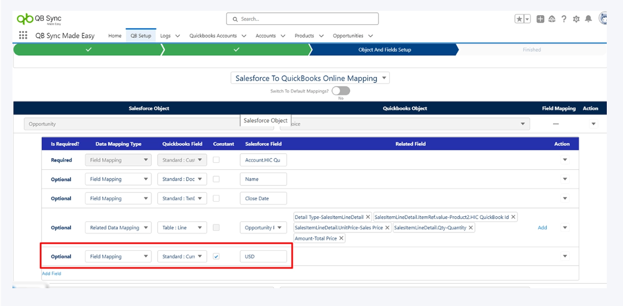Remove the Amount-Total Price pill
623x306 pixels.
click(x=341, y=238)
